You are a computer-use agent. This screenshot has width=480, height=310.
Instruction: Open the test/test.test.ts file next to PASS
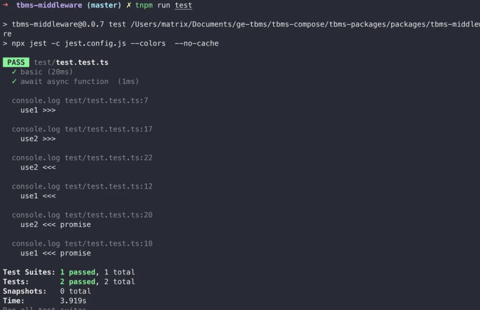[x=71, y=62]
